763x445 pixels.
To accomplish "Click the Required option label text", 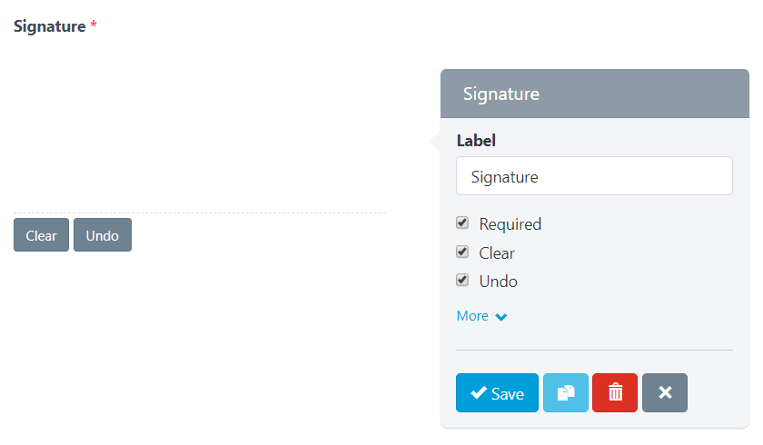I will [510, 224].
